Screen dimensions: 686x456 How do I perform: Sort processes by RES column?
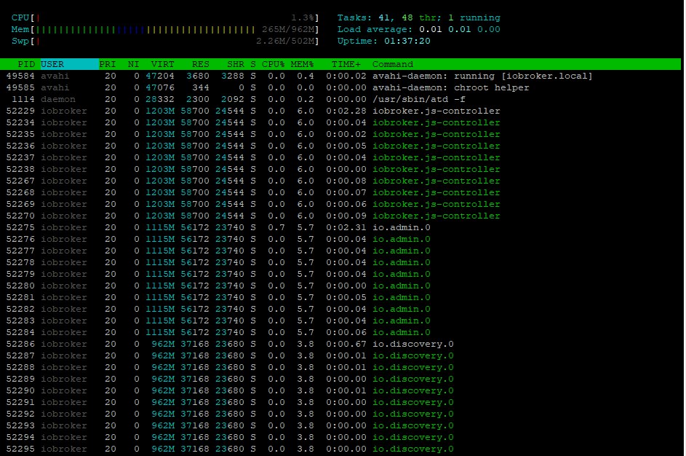[200, 64]
